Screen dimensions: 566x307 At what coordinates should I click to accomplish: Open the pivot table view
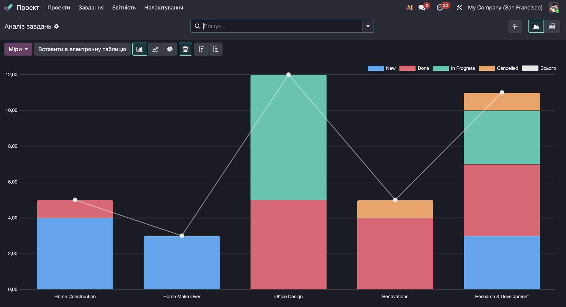click(x=552, y=27)
